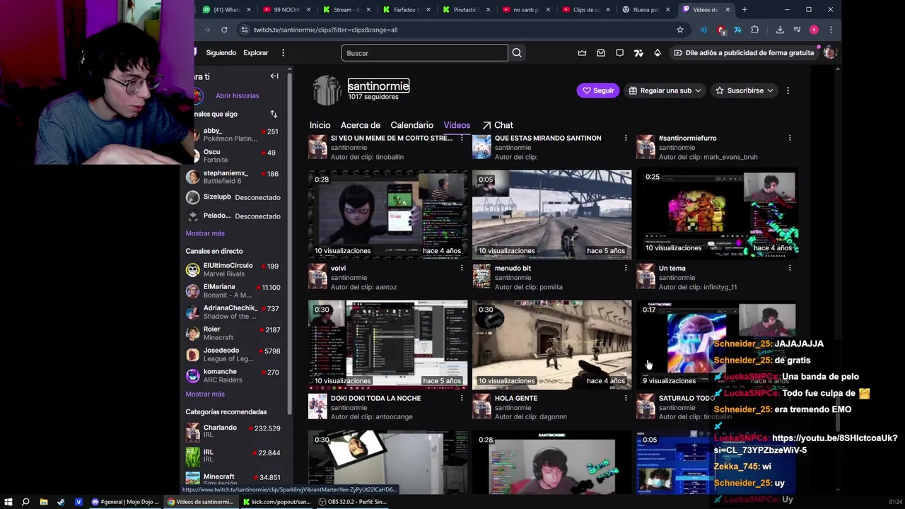Open the Prime loot crown icon

[x=582, y=53]
